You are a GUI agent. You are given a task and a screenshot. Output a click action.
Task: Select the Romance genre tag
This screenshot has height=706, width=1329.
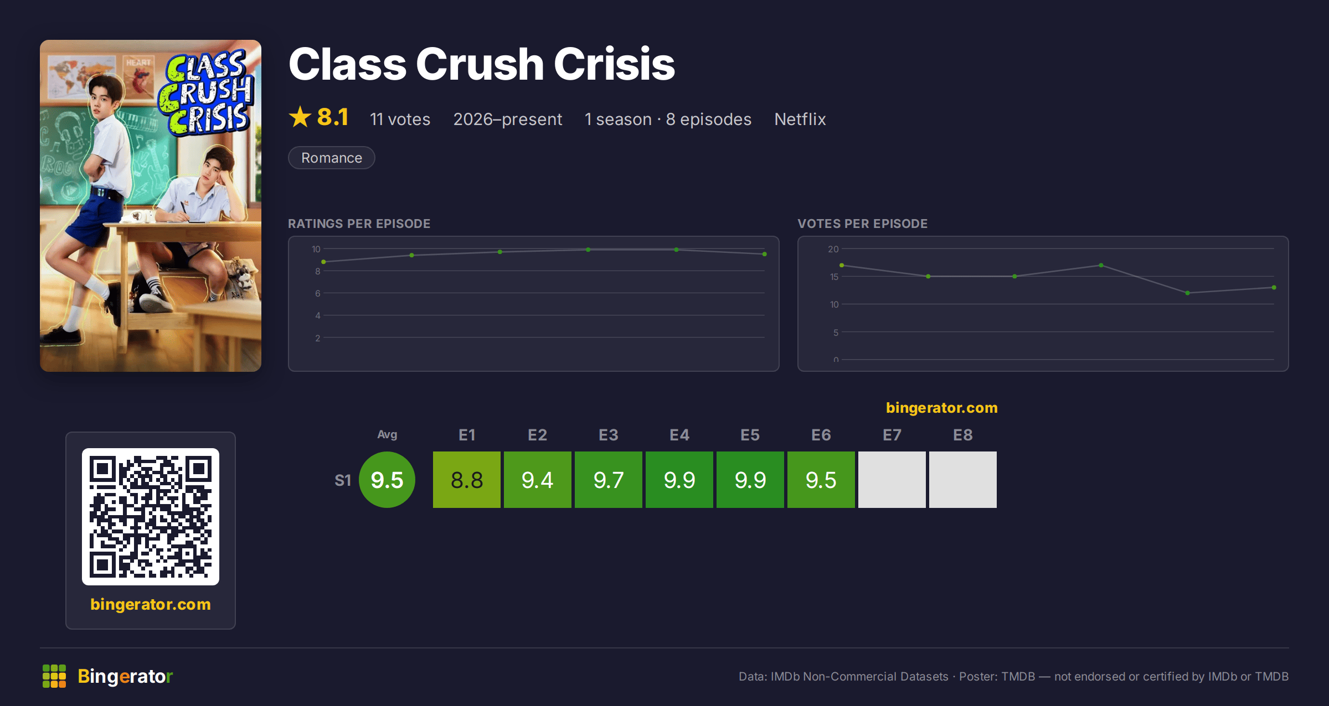point(332,158)
